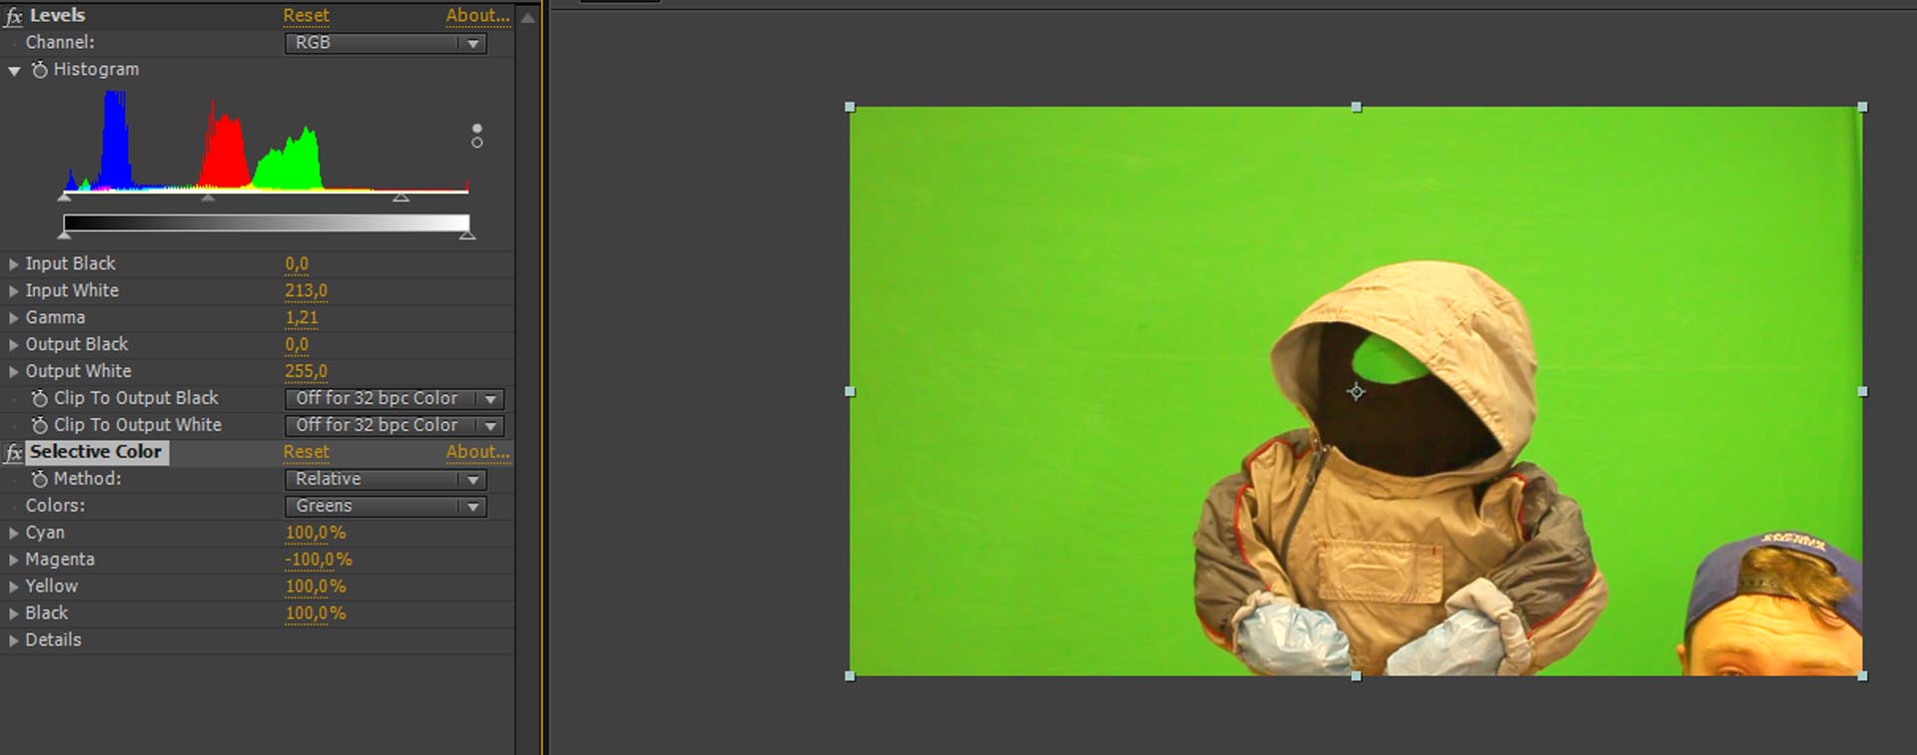Click the anchor point crosshair in preview

tap(1356, 392)
